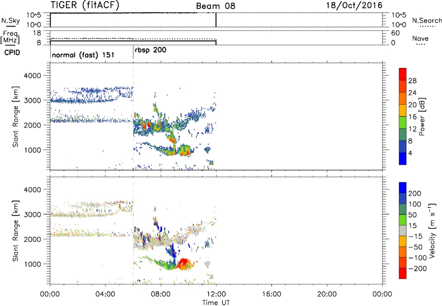Click the "12:00" time tick label
This screenshot has width=442, height=306.
click(216, 294)
